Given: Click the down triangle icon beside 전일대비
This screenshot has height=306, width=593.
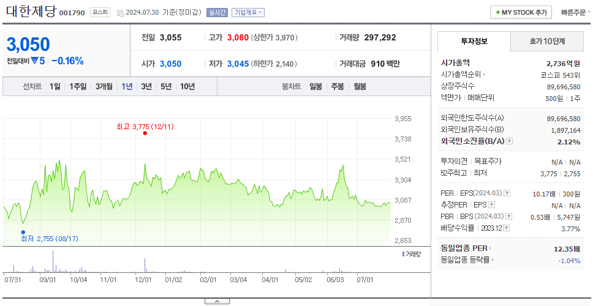Looking at the screenshot, I should [35, 61].
